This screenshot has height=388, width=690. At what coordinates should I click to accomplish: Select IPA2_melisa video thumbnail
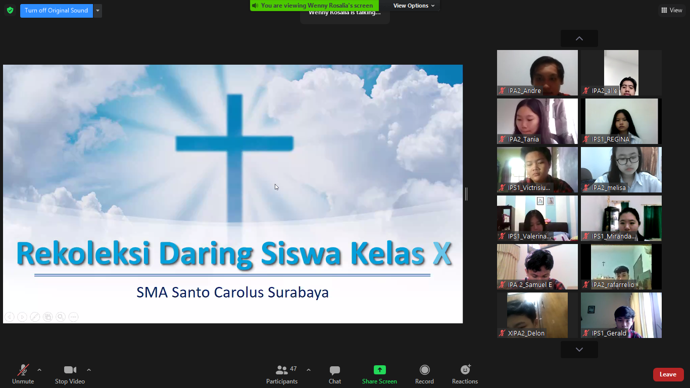click(621, 170)
